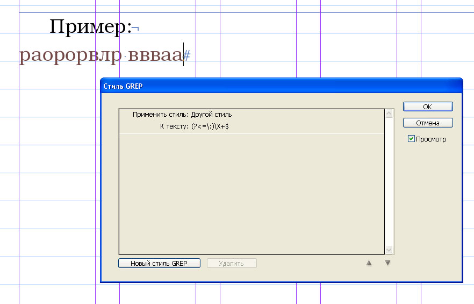Viewport: 474px width, 304px height.
Task: Cancel with the Отмена button
Action: click(428, 123)
